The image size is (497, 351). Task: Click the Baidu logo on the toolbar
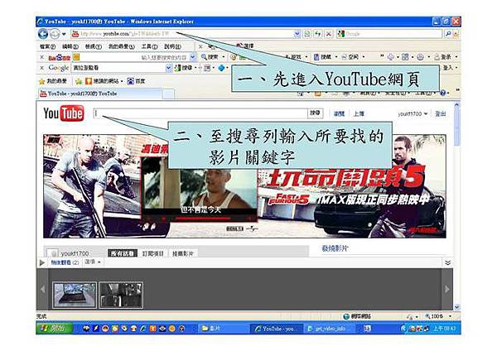[x=59, y=57]
